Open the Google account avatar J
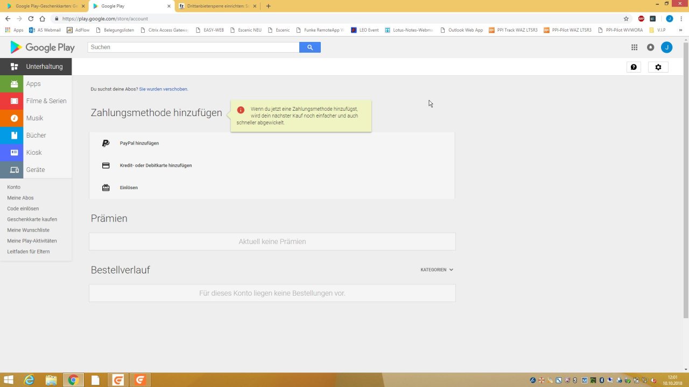The height and width of the screenshot is (387, 689). click(666, 47)
